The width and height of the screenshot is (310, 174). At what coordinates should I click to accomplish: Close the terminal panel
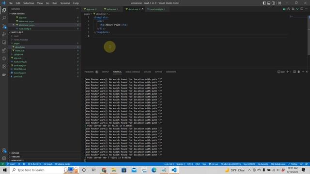(307, 72)
